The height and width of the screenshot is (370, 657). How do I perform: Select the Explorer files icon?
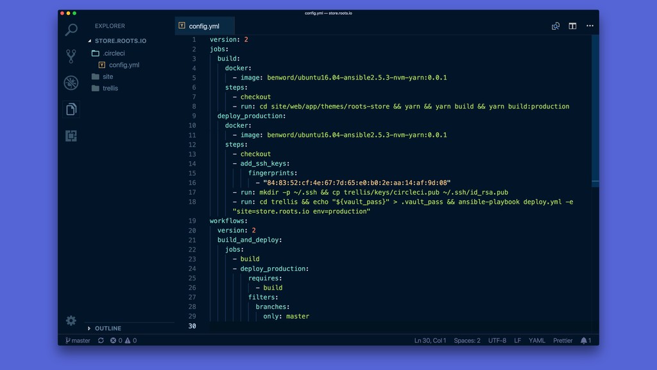pyautogui.click(x=71, y=109)
